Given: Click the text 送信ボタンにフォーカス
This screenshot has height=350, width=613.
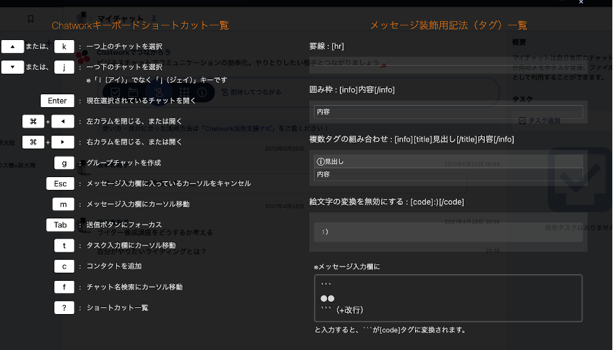Looking at the screenshot, I should 124,225.
